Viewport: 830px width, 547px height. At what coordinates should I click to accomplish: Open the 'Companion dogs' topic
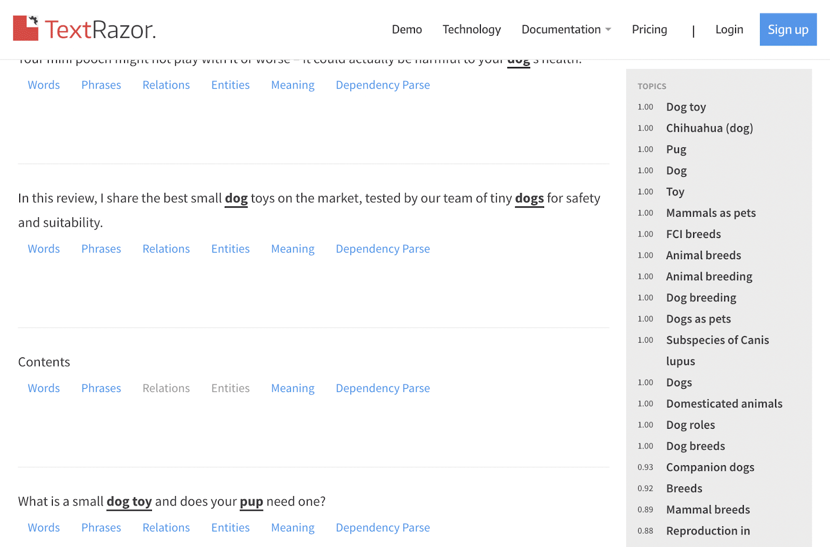[x=710, y=468]
